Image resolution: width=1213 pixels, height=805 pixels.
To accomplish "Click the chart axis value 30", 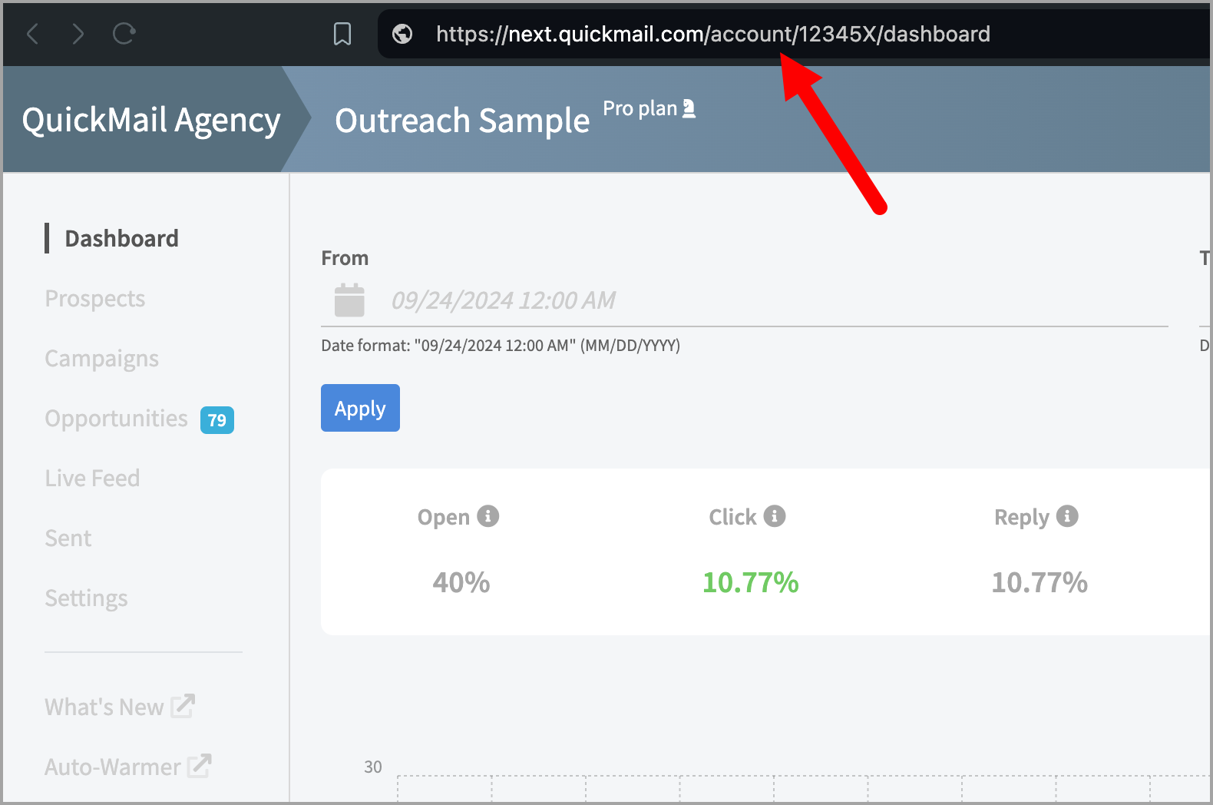I will (x=373, y=767).
